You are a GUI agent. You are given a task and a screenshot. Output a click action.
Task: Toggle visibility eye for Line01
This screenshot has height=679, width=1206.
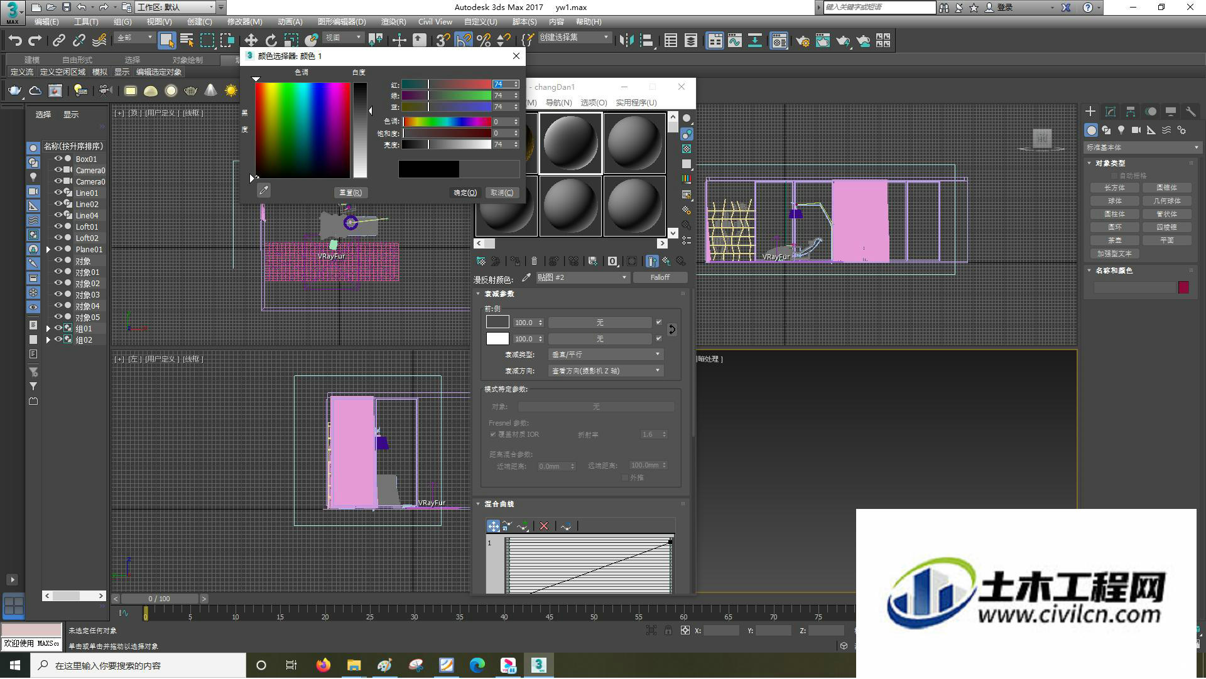click(58, 193)
